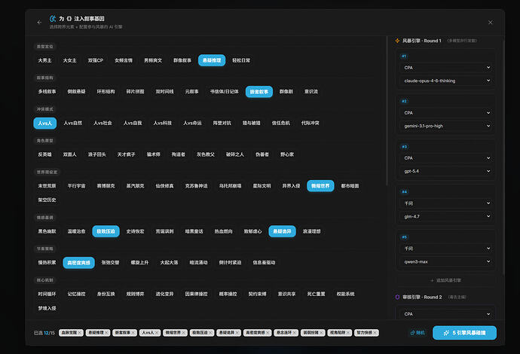Image resolution: width=520 pixels, height=354 pixels.
Task: Enable the 环形结构 structure tag
Action: [106, 91]
